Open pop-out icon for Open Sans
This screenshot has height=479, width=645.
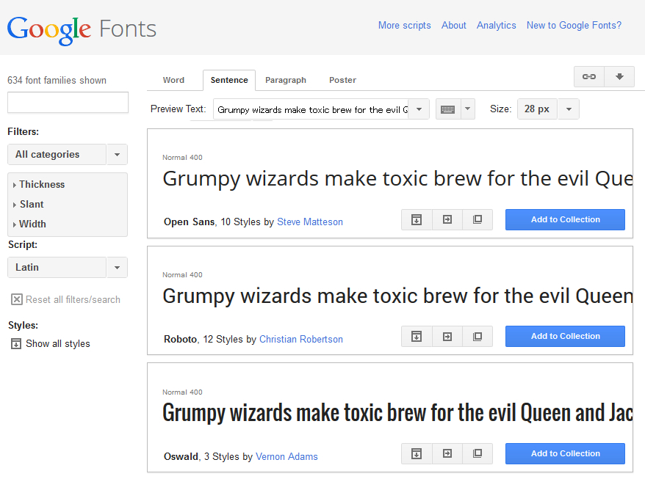pyautogui.click(x=478, y=219)
